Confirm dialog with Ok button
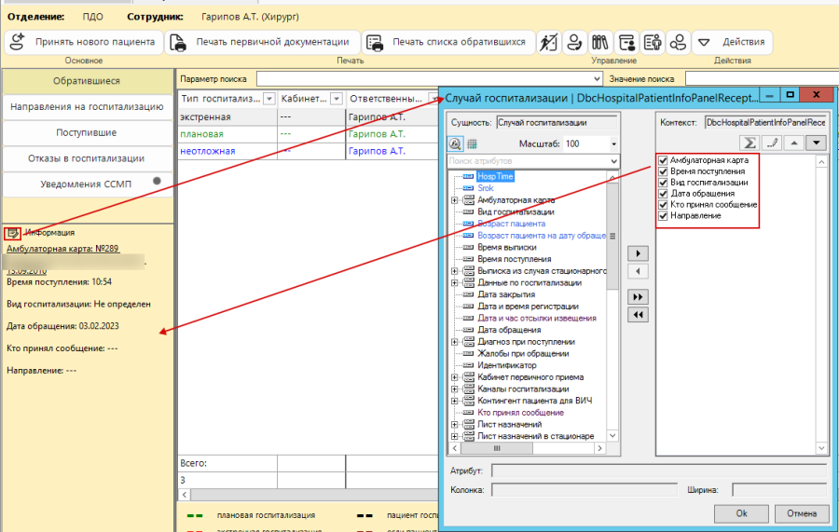This screenshot has height=532, width=839. click(x=741, y=513)
